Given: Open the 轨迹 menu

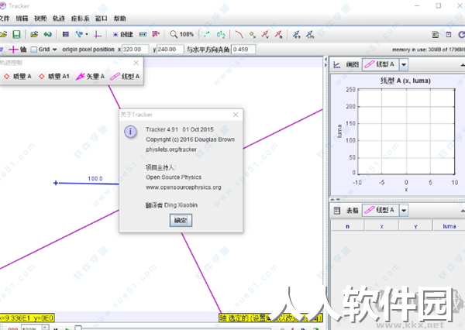Looking at the screenshot, I should point(59,19).
